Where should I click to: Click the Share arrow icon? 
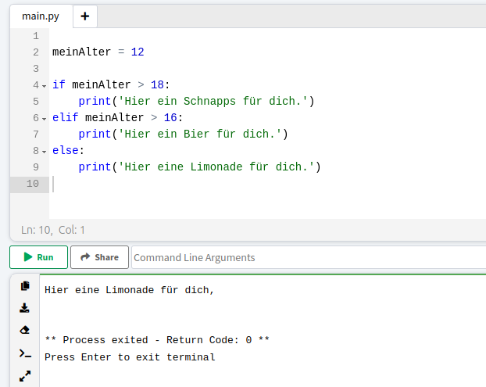point(85,256)
